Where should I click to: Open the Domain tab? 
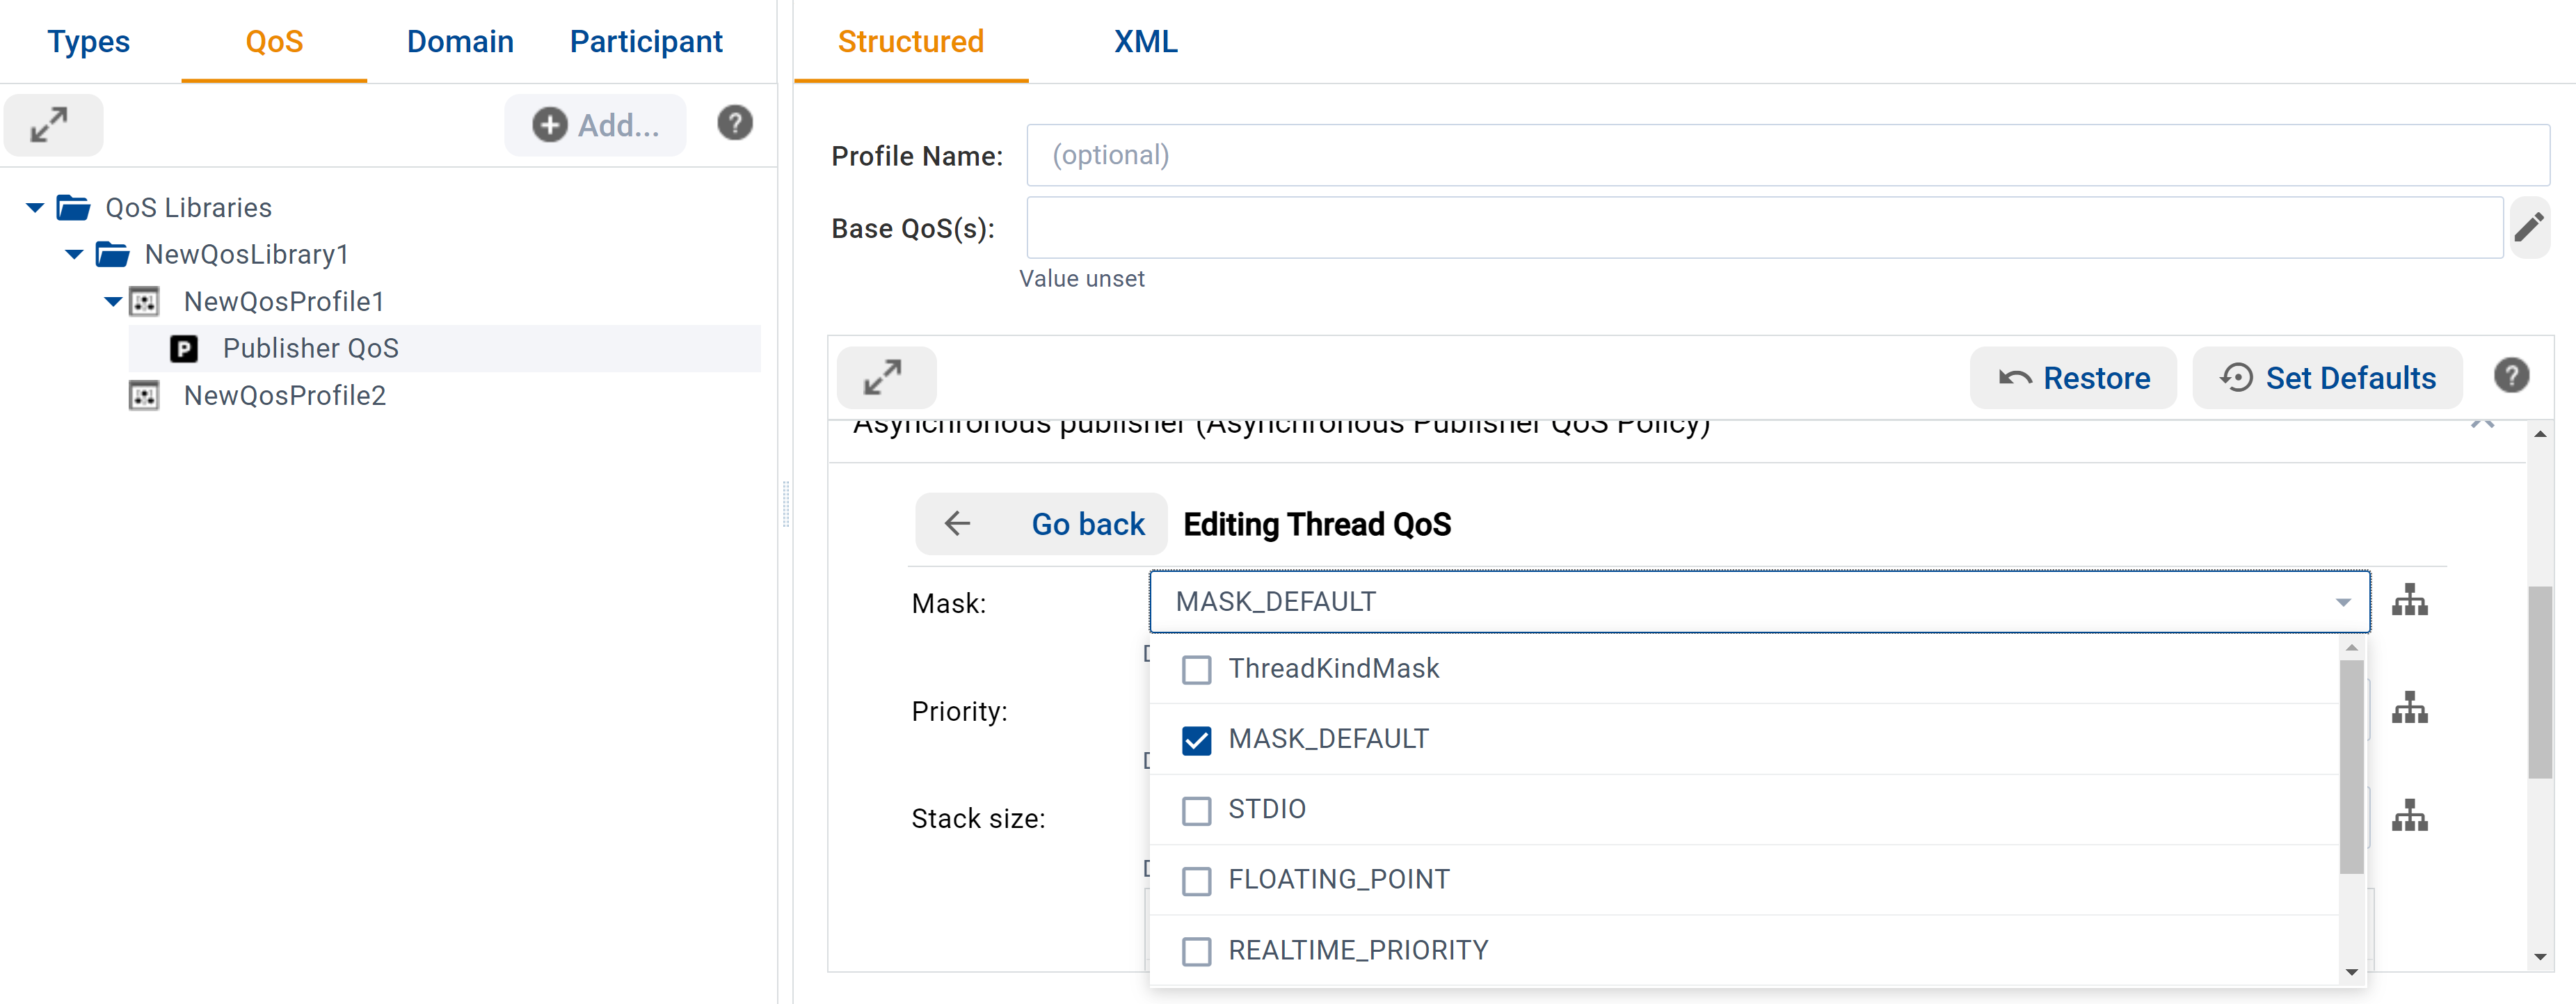click(x=460, y=41)
